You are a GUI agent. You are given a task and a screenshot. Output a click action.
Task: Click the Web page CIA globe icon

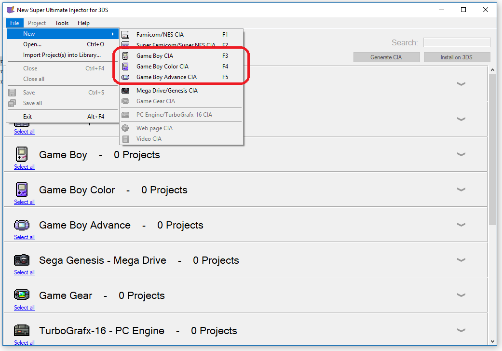125,128
